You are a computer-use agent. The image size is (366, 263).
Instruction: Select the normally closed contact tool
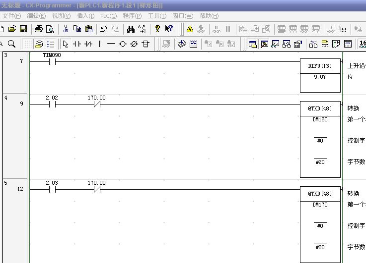(x=88, y=44)
